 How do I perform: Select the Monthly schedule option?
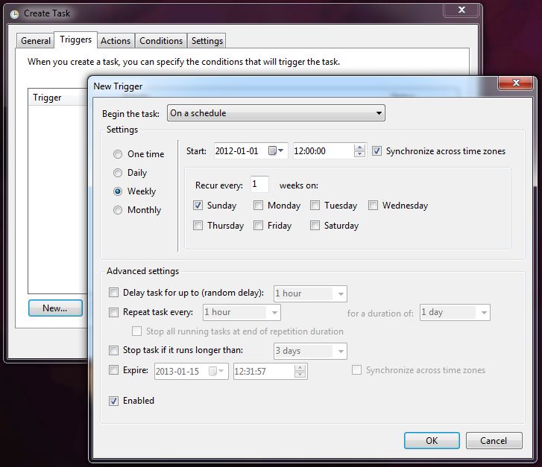pos(118,210)
